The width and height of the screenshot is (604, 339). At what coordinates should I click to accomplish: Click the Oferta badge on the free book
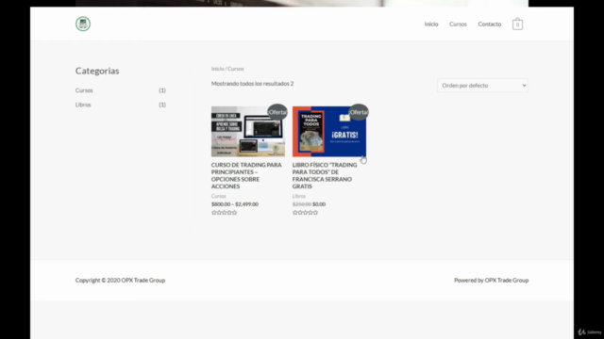click(359, 112)
